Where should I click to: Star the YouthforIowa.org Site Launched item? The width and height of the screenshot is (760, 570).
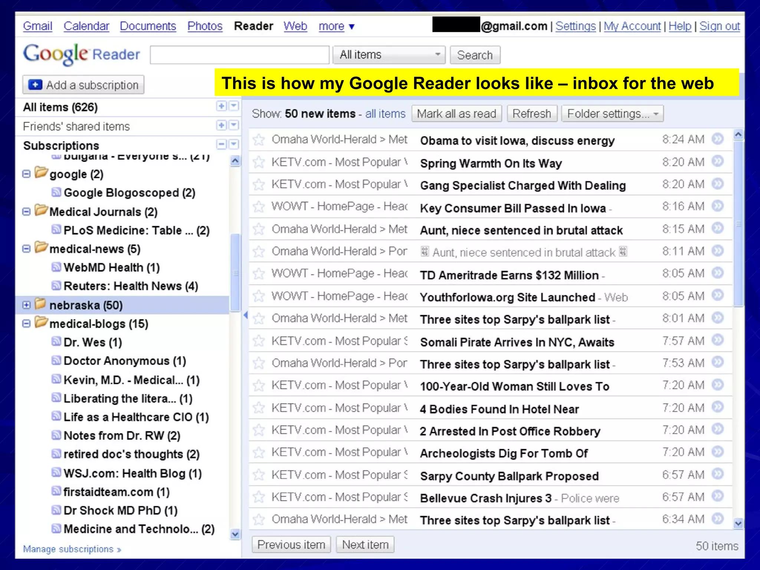point(259,296)
